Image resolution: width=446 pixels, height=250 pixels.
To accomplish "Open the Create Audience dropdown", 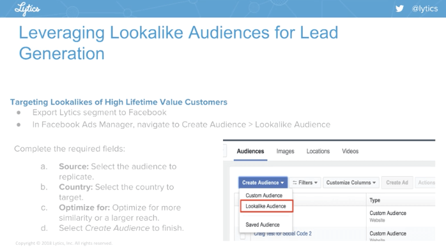I will pos(263,182).
